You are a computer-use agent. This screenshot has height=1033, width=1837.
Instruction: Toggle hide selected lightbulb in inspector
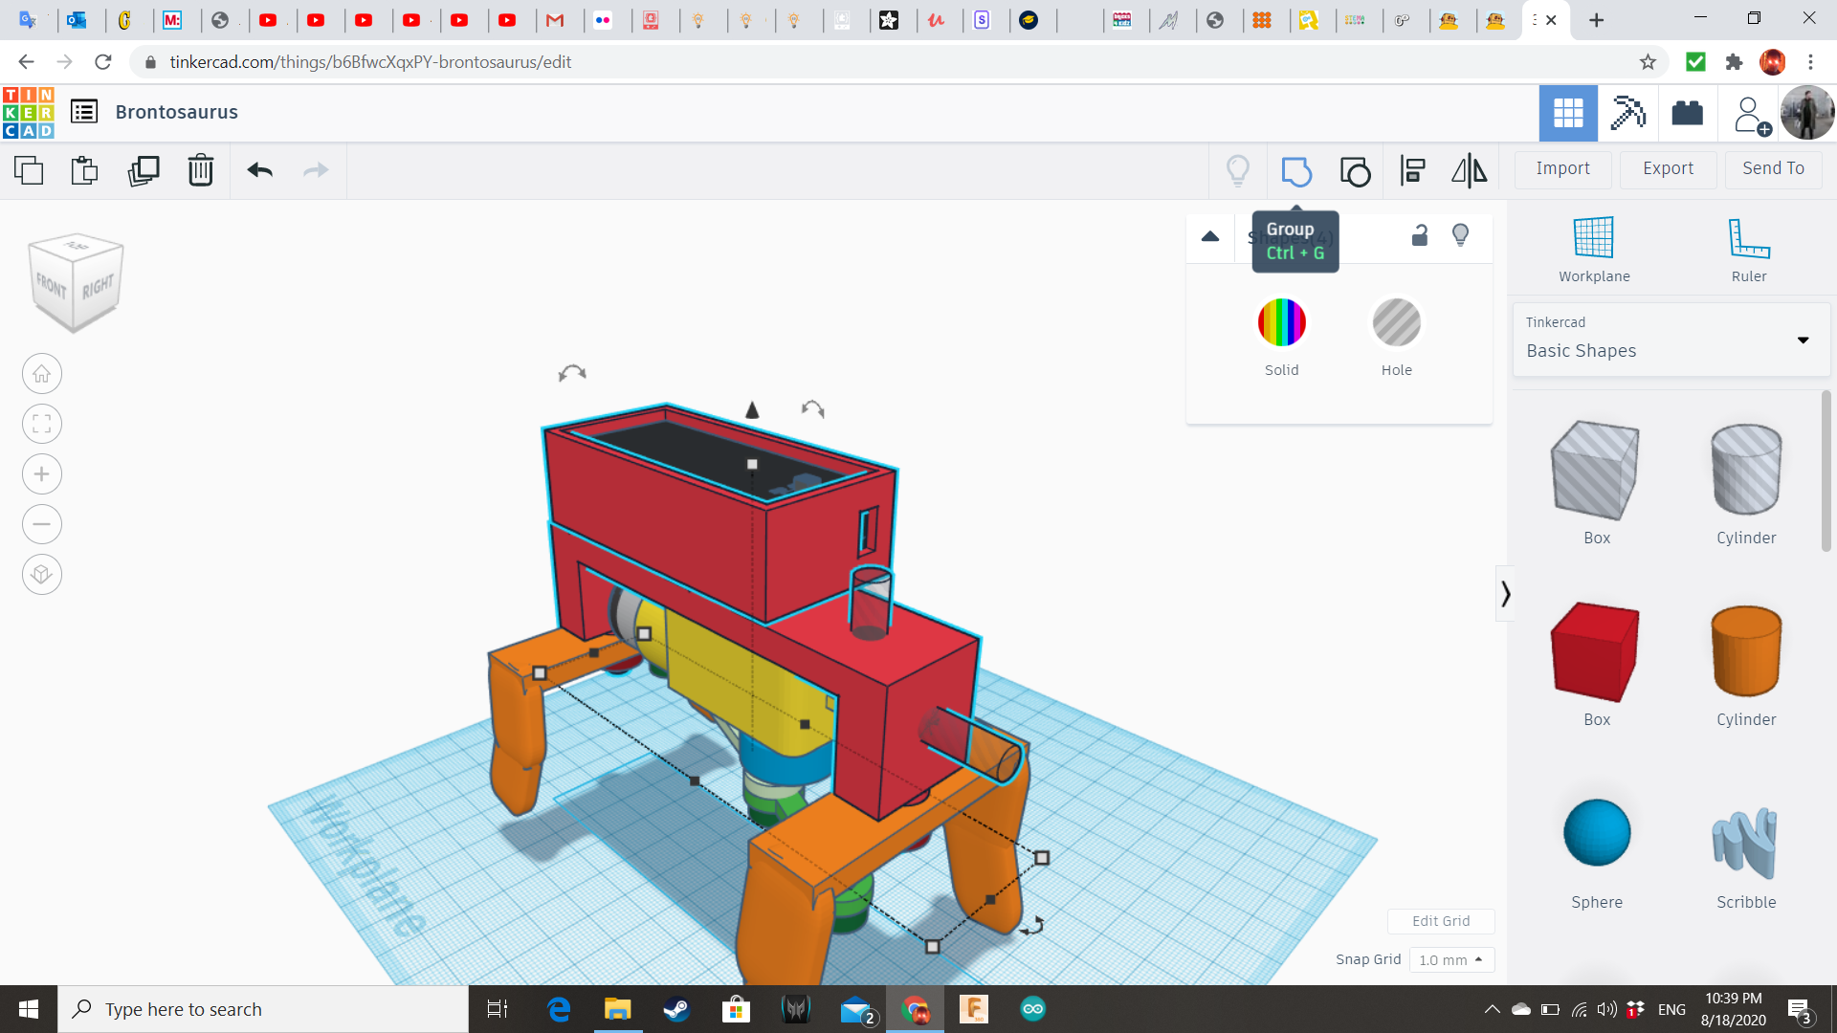coord(1460,235)
